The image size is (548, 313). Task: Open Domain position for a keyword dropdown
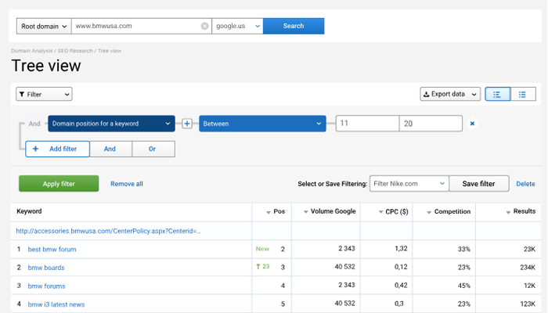(111, 124)
